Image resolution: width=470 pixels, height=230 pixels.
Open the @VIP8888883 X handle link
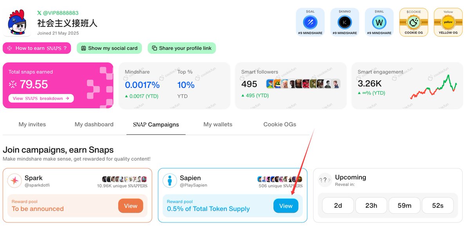pyautogui.click(x=58, y=13)
